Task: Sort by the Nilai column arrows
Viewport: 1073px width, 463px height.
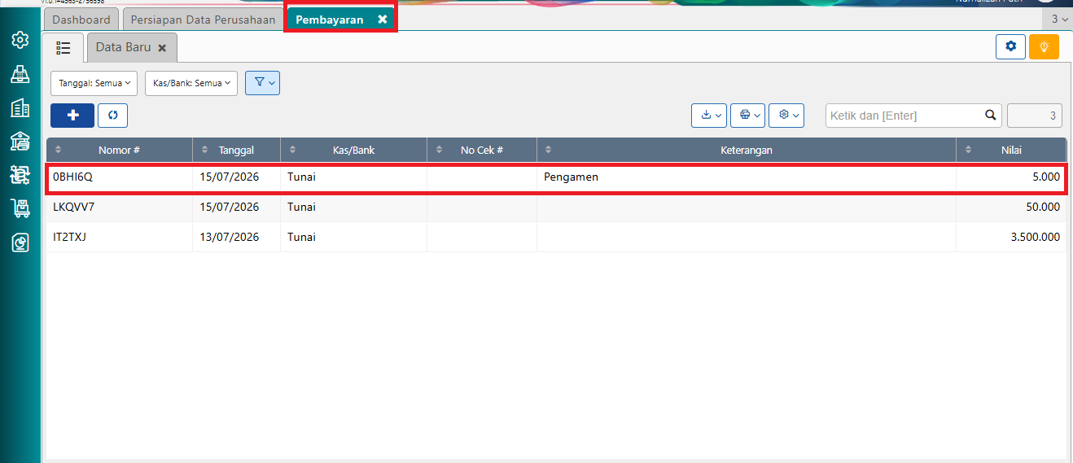Action: click(x=968, y=150)
